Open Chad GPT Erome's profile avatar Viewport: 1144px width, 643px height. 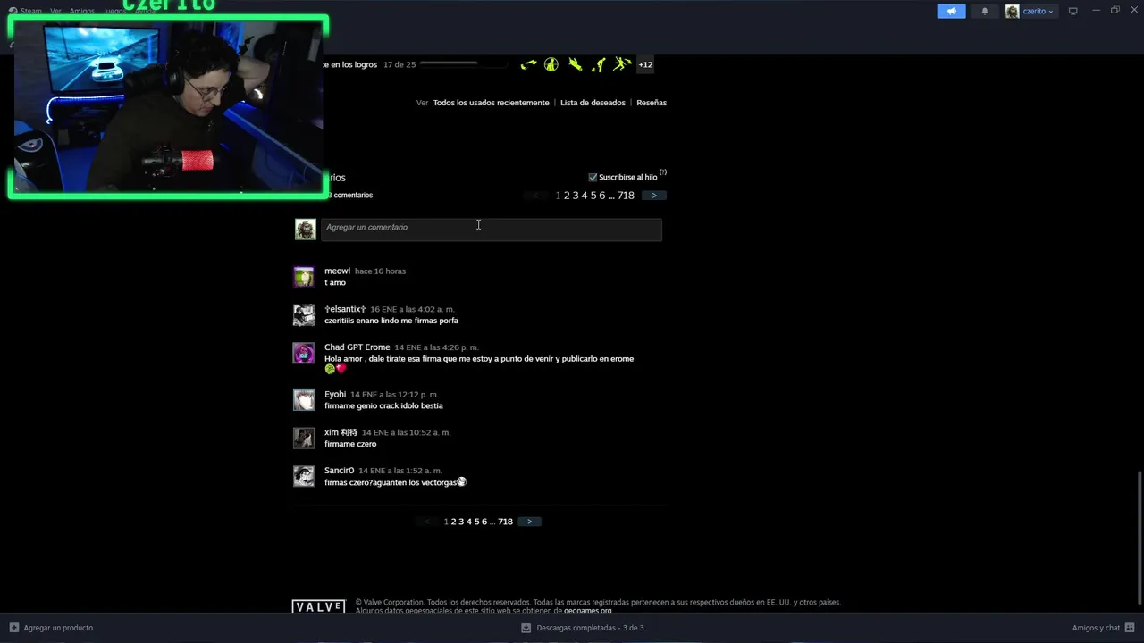(304, 354)
